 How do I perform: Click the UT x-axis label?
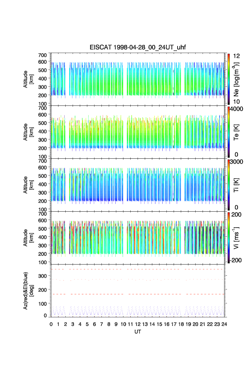point(138,332)
